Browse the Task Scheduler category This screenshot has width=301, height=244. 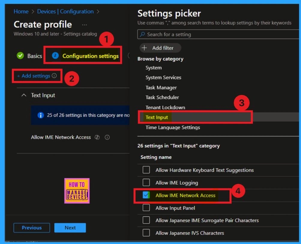162,97
